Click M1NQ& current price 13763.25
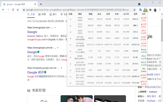Image resolution: width=163 pixels, height=102 pixels. (x=135, y=45)
